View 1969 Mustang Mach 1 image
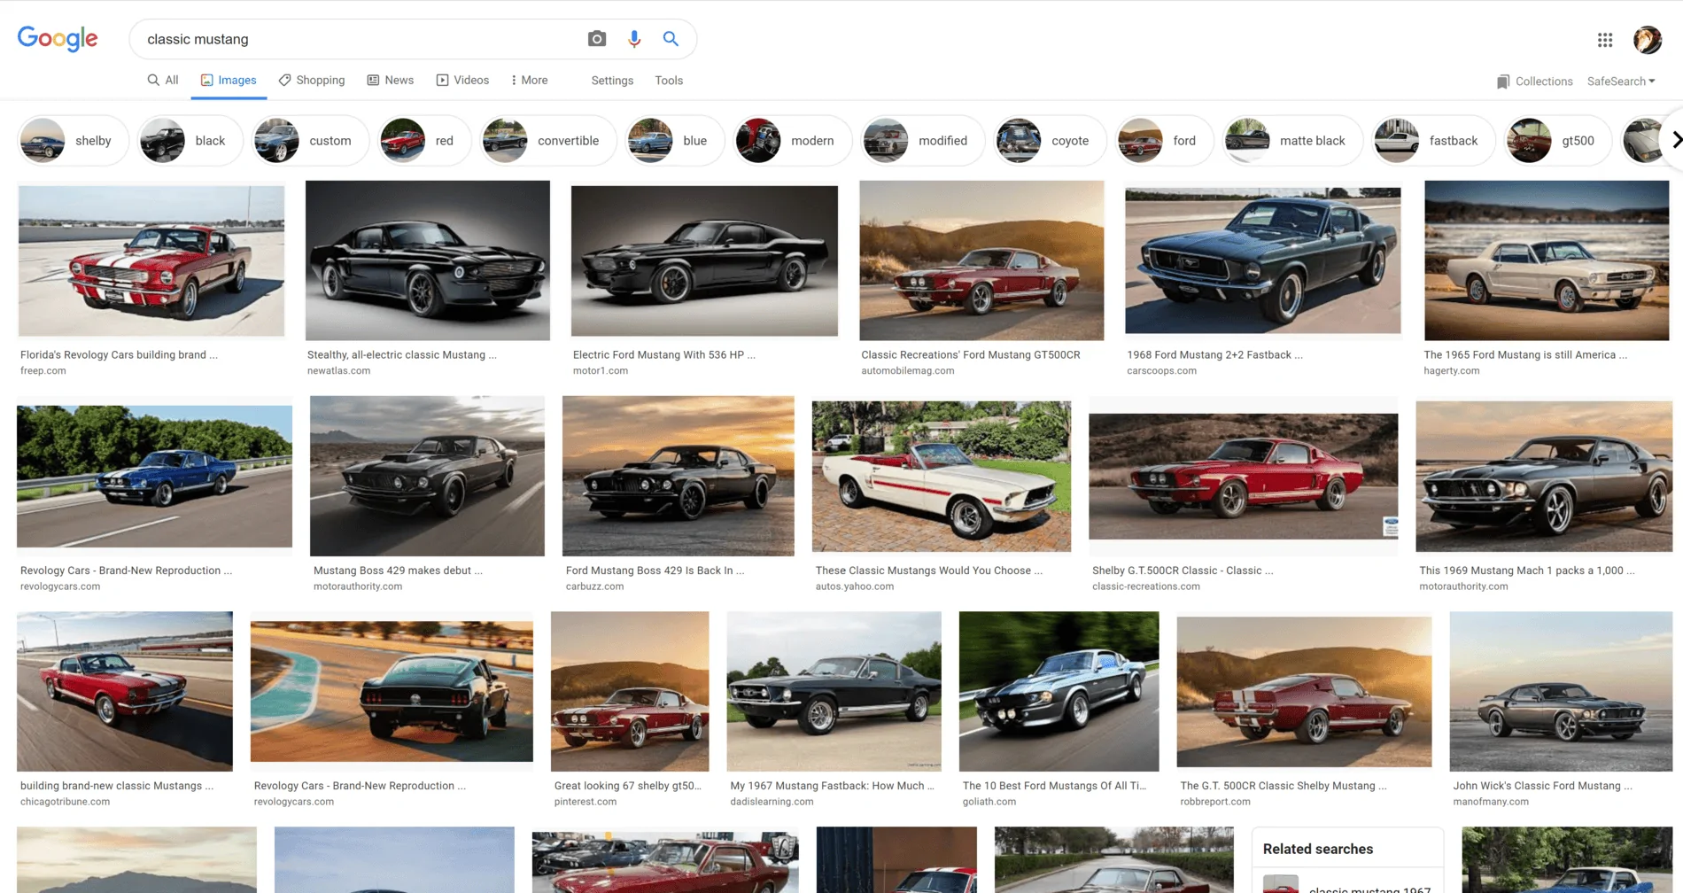The image size is (1683, 893). coord(1544,477)
